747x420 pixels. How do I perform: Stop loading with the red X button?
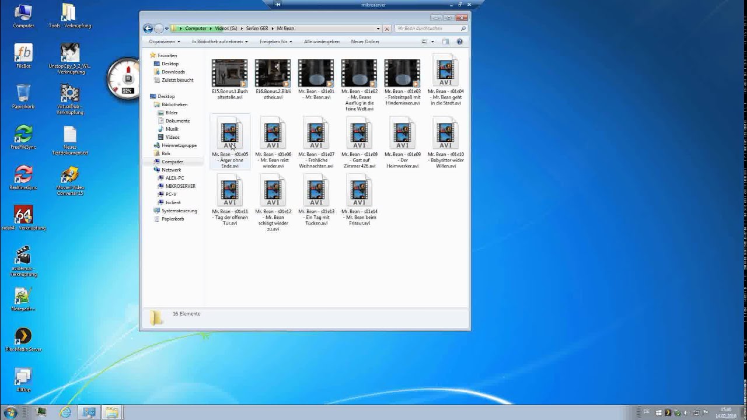(x=386, y=28)
